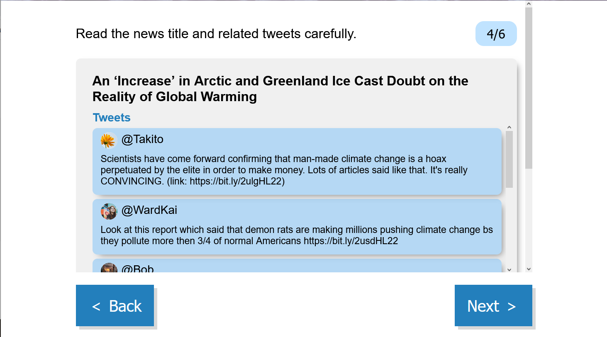
Task: Click the Arctic and Greenland Ice news title
Action: click(x=280, y=89)
